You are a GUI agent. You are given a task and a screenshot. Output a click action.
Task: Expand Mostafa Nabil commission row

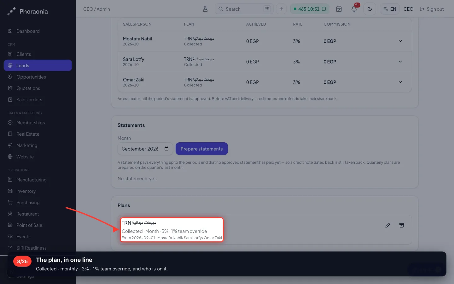coord(400,41)
